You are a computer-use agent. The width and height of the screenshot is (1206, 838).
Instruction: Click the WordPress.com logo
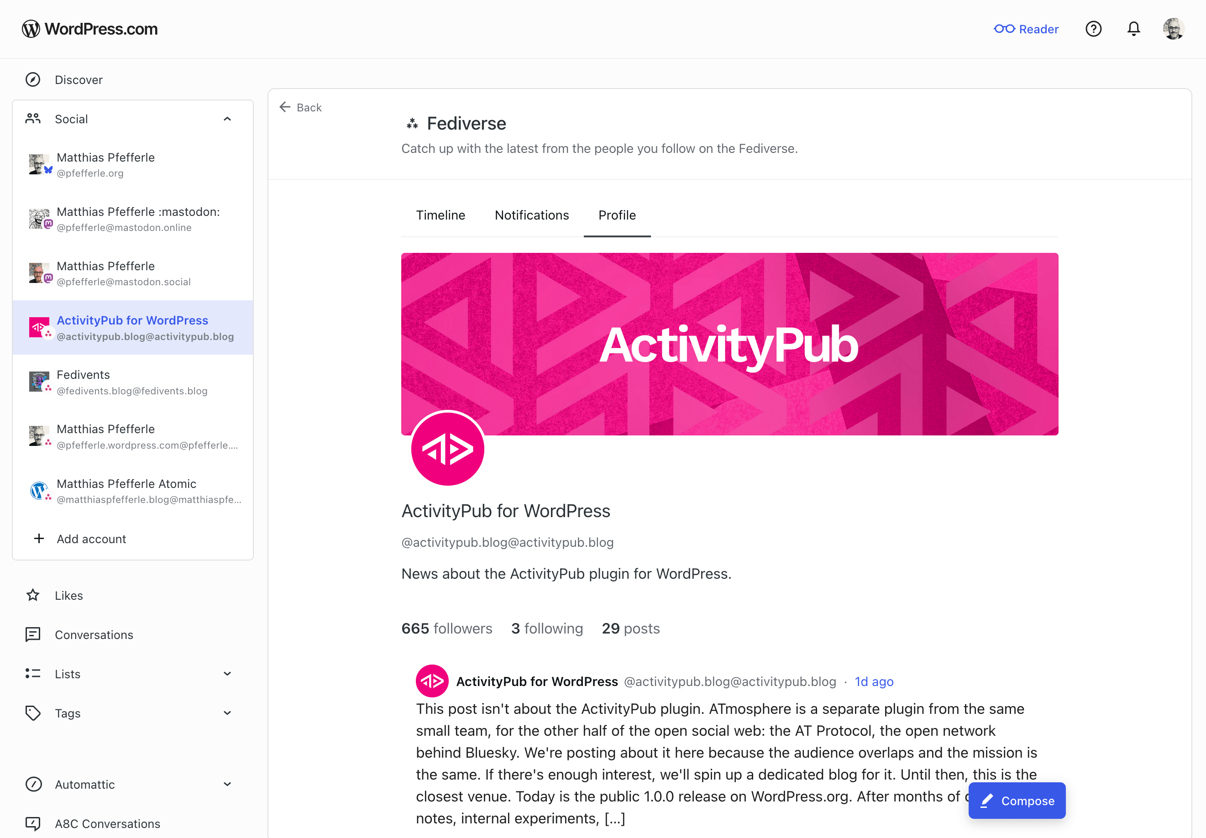pyautogui.click(x=90, y=29)
